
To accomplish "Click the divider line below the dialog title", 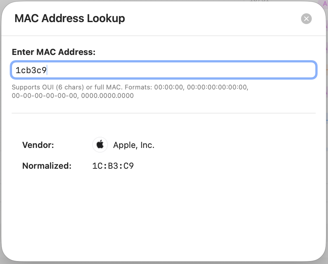I will tap(164, 35).
